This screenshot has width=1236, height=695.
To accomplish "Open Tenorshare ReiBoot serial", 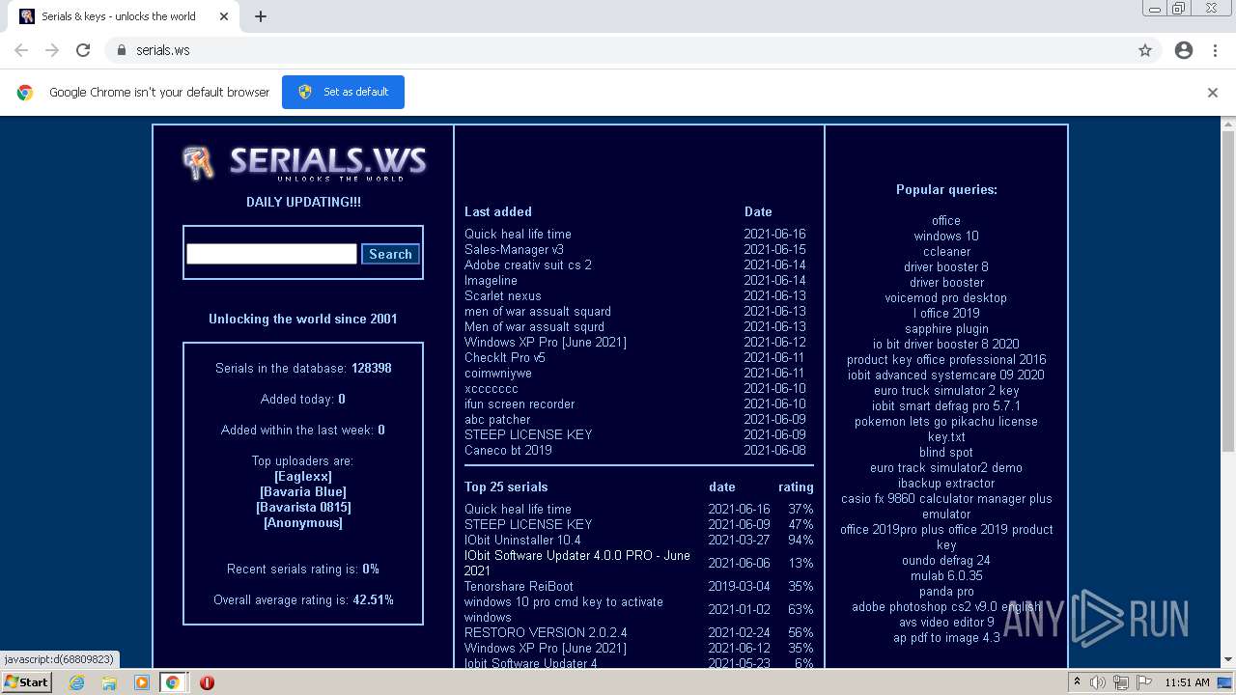I will pos(519,586).
